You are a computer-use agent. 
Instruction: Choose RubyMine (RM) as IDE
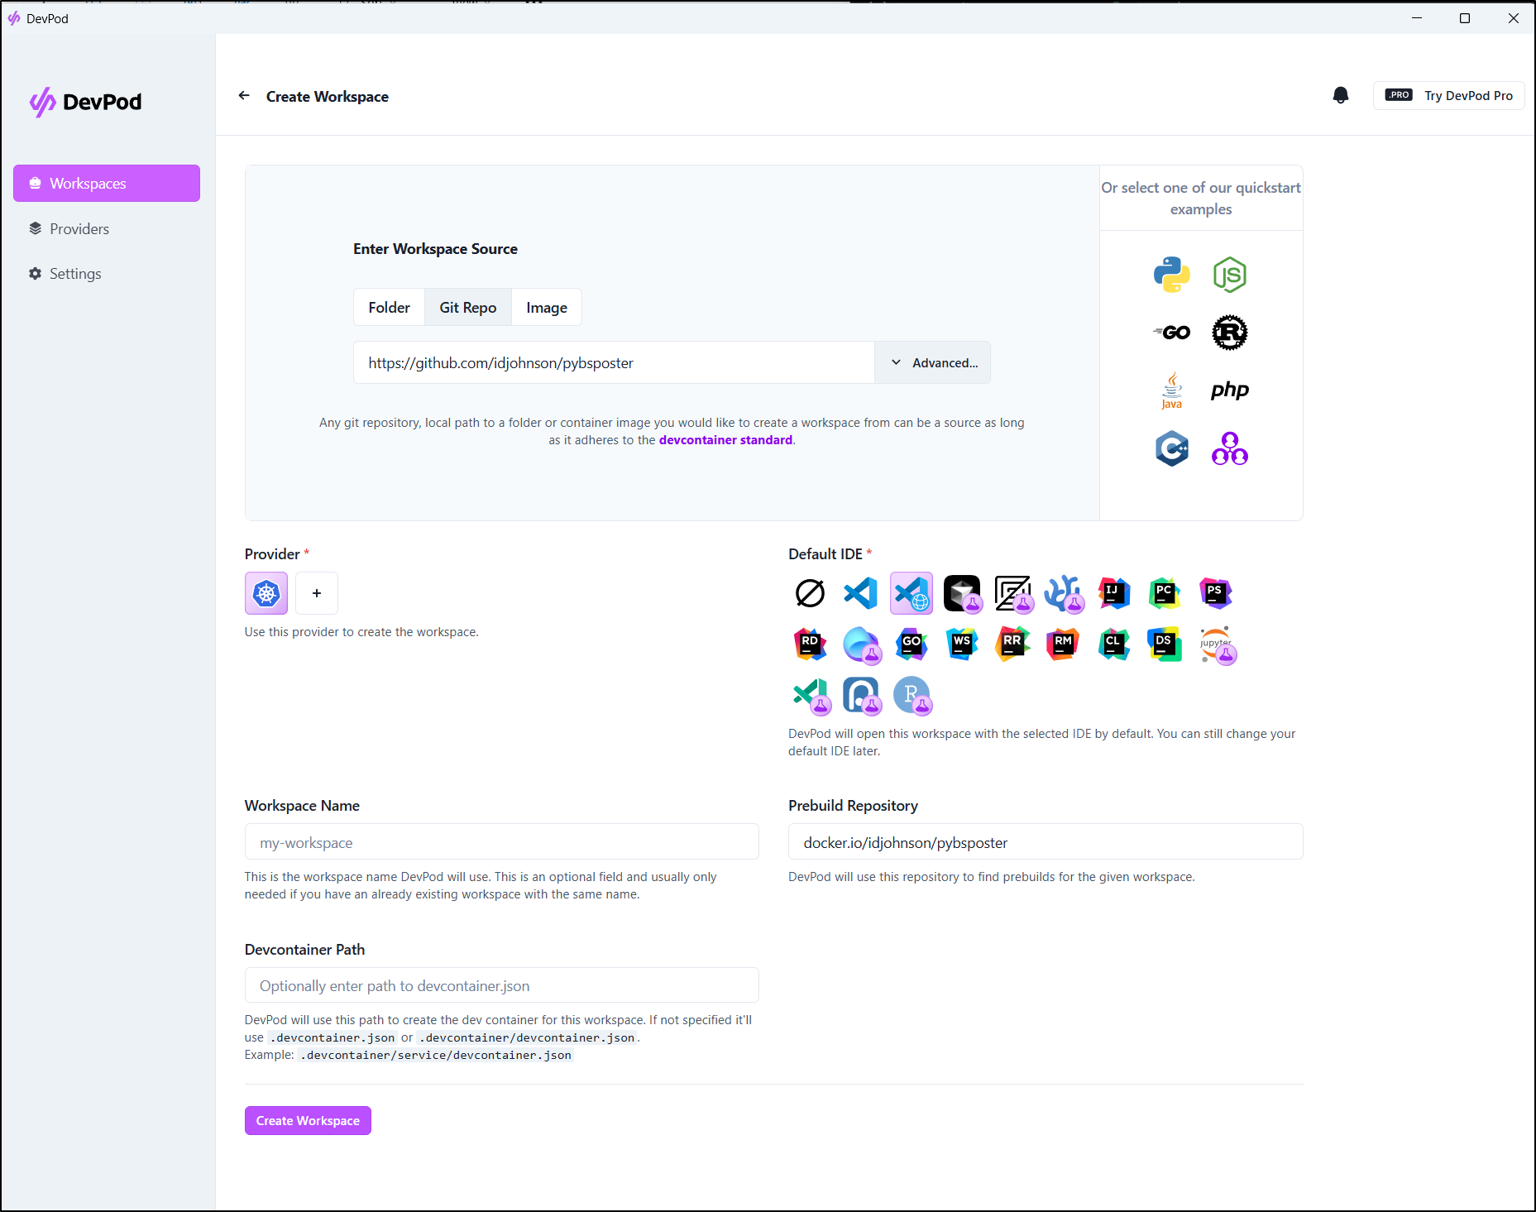point(1064,644)
